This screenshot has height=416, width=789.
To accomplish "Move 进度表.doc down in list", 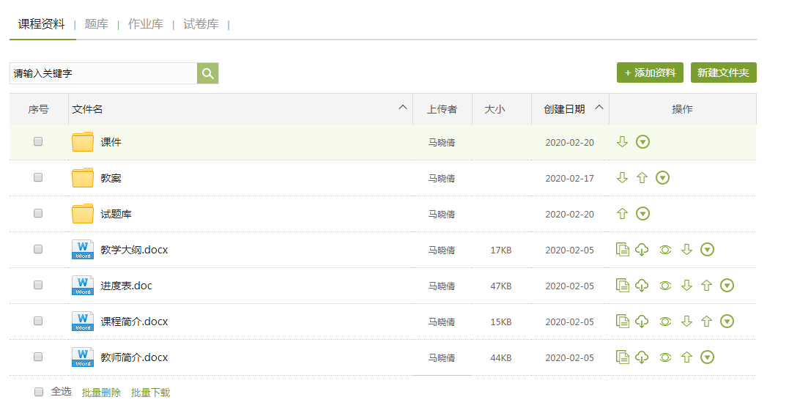I will pos(686,286).
